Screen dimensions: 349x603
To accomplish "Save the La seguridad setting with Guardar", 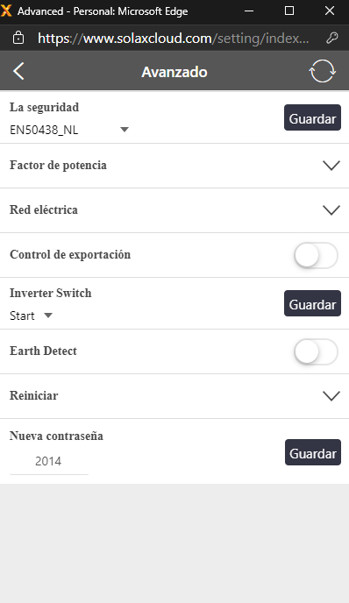I will click(312, 117).
